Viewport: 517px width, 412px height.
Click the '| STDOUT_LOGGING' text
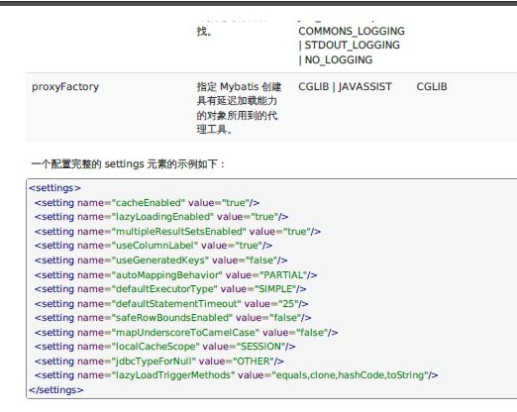(x=350, y=46)
